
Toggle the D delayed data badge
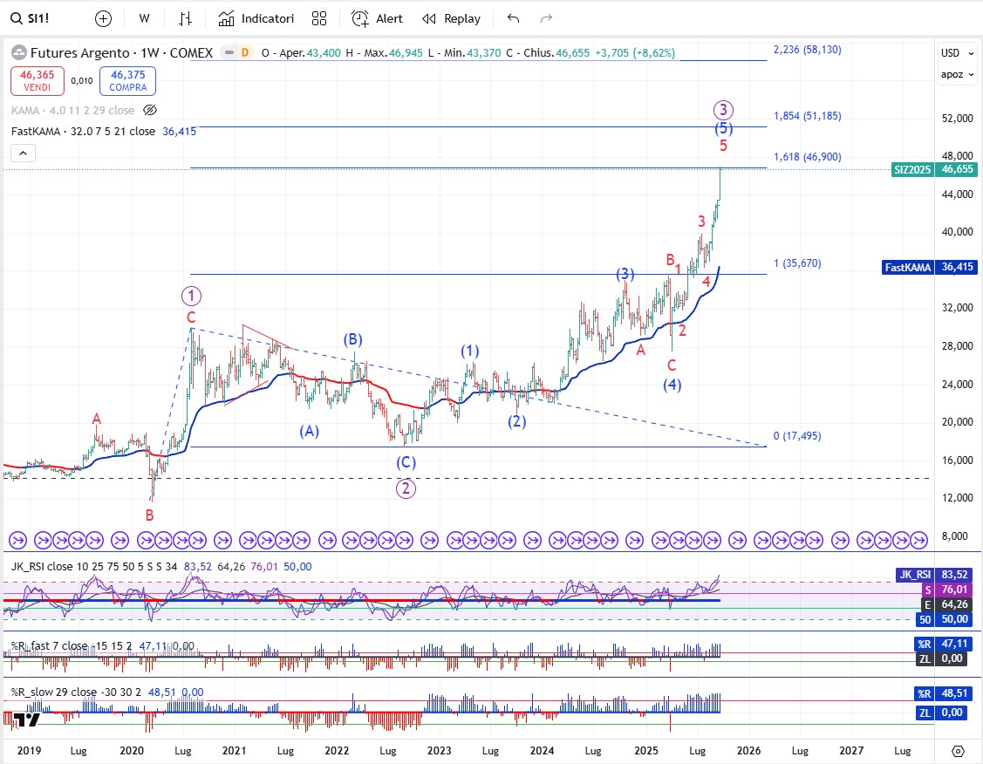(x=244, y=52)
